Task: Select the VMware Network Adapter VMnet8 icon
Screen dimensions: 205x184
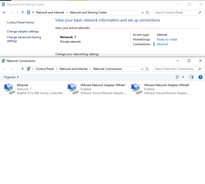Action: (x=136, y=89)
